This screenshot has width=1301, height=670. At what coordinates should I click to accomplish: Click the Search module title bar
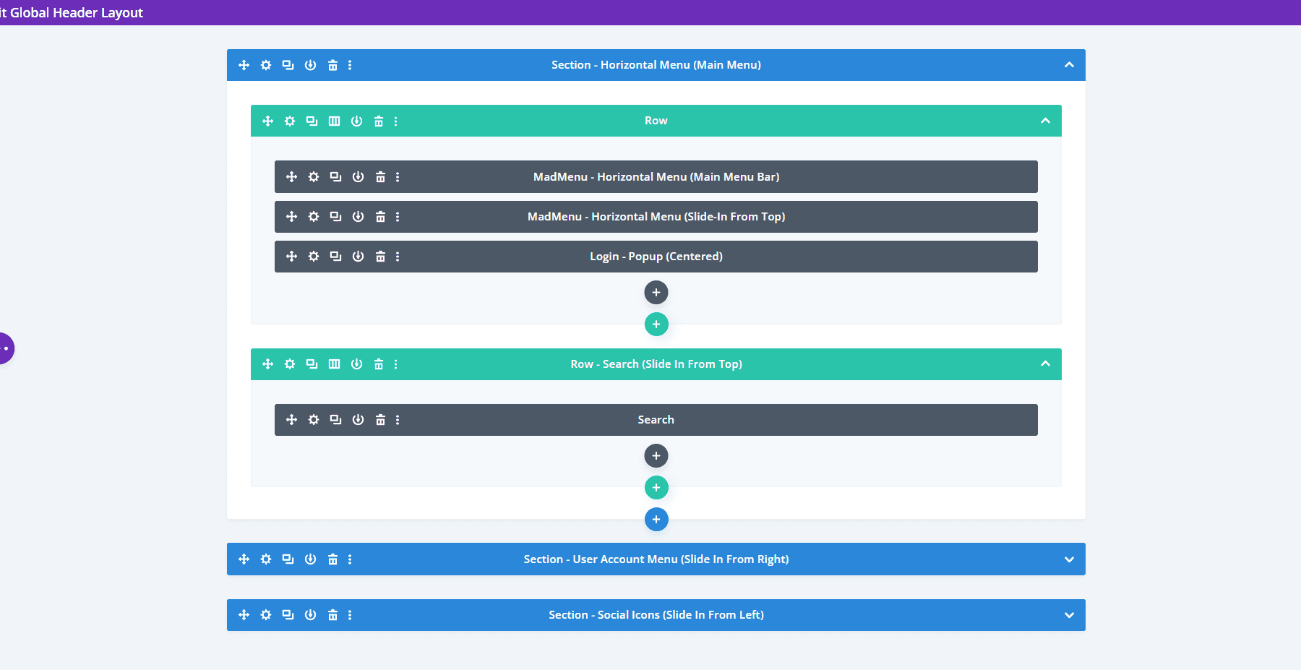(x=656, y=420)
